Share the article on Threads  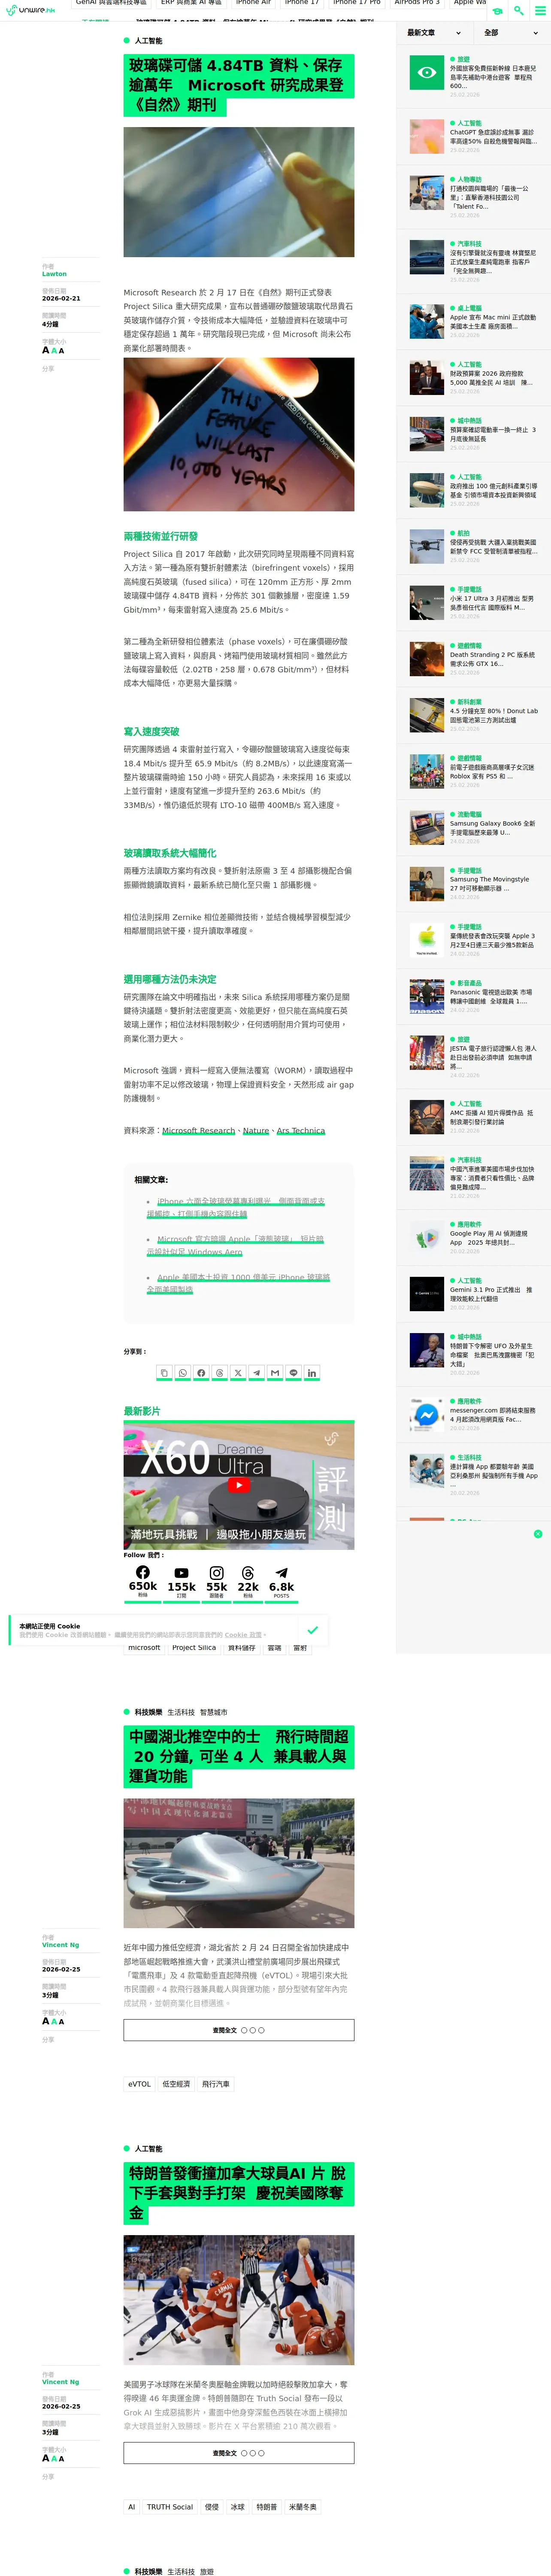tap(220, 1372)
